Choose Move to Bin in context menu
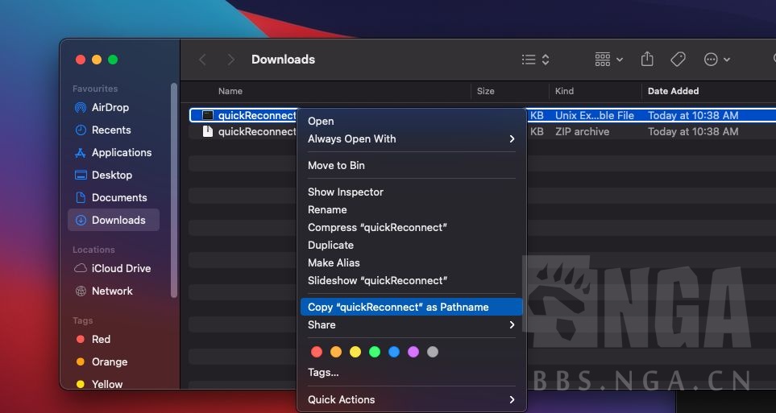This screenshot has width=776, height=413. pyautogui.click(x=336, y=165)
